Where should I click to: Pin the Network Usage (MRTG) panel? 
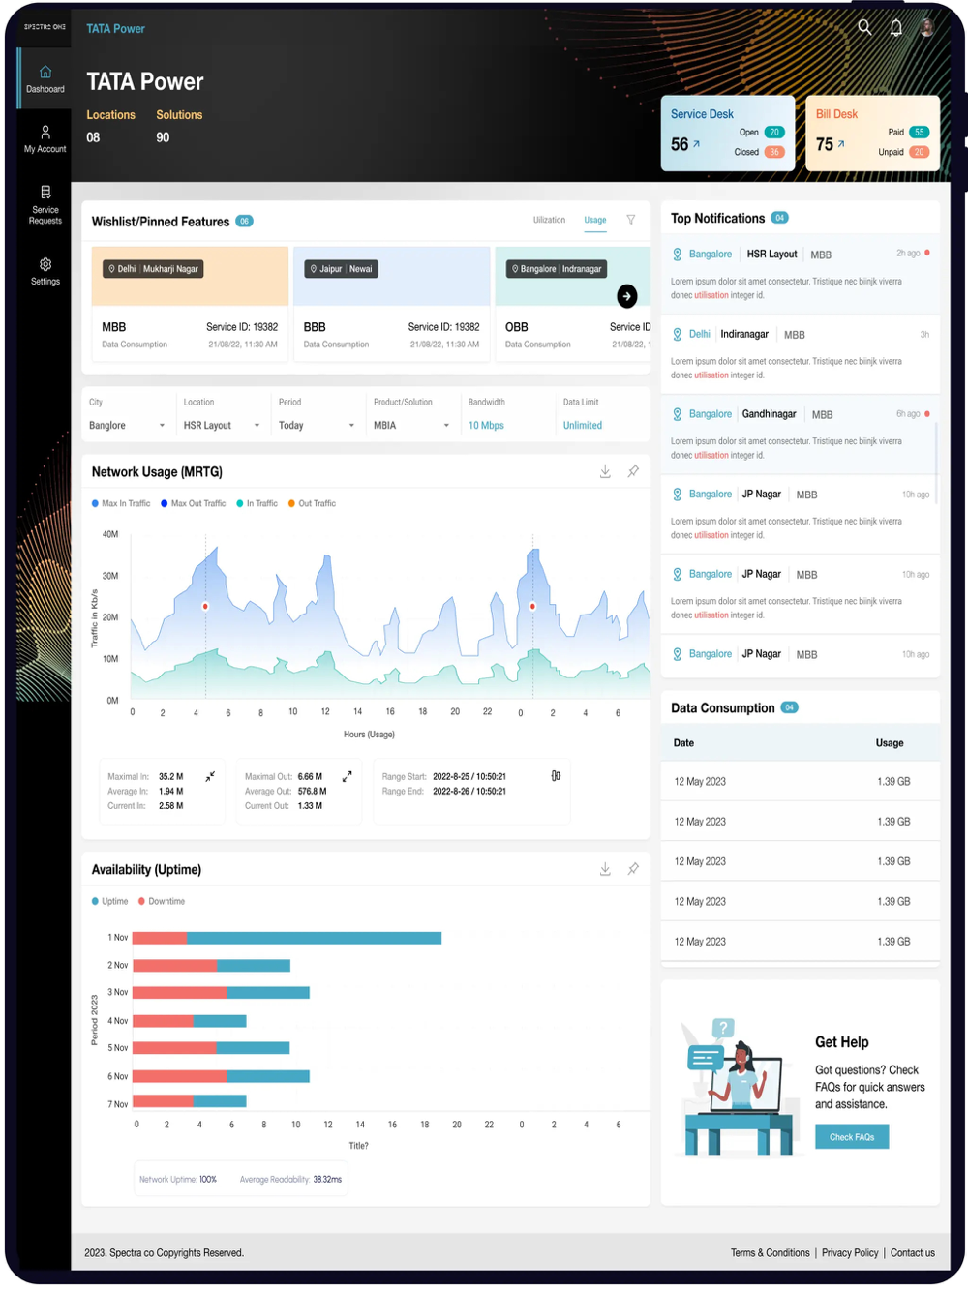(x=633, y=471)
